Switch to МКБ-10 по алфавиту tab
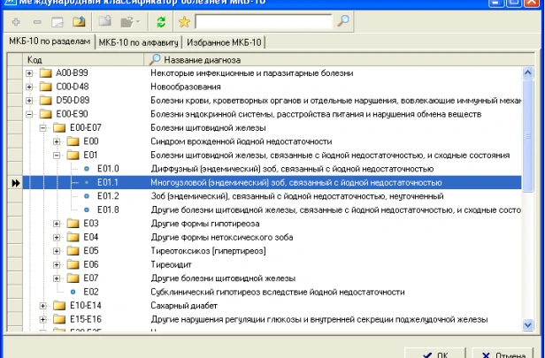Screen dimensions: 545x358 click(x=138, y=42)
